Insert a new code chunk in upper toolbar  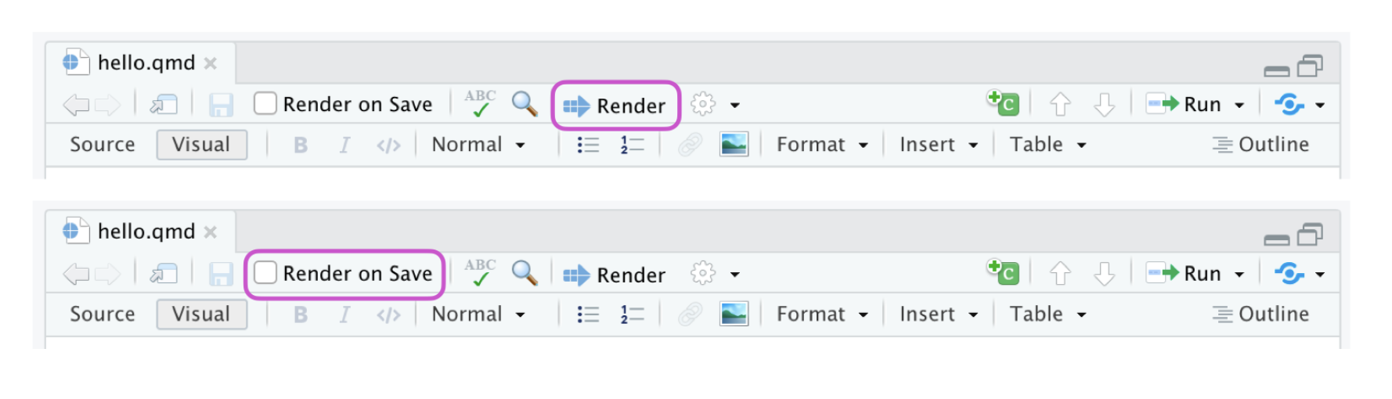1003,102
